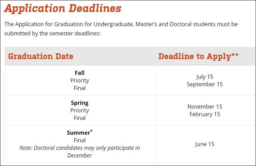This screenshot has height=166, width=256.
Task: Click Priority under the Spring label
Action: pyautogui.click(x=79, y=110)
